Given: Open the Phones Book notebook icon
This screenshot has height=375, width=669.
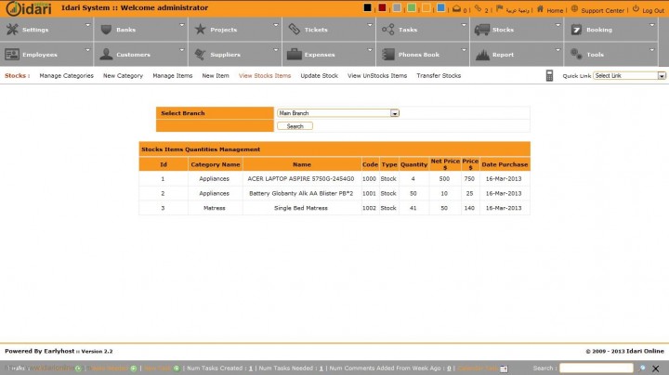Looking at the screenshot, I should coord(388,54).
